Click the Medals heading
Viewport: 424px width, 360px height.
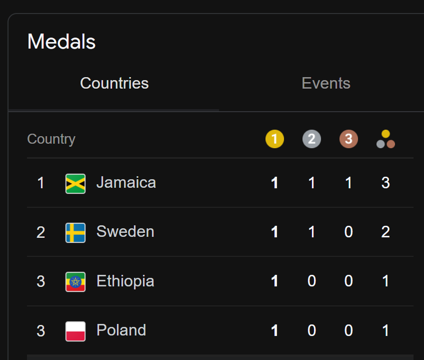point(61,42)
